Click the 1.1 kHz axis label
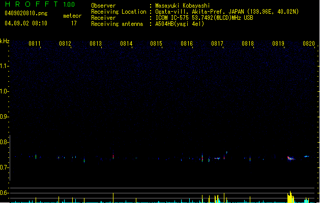Viewport: 320px width, 203px height. [4, 66]
